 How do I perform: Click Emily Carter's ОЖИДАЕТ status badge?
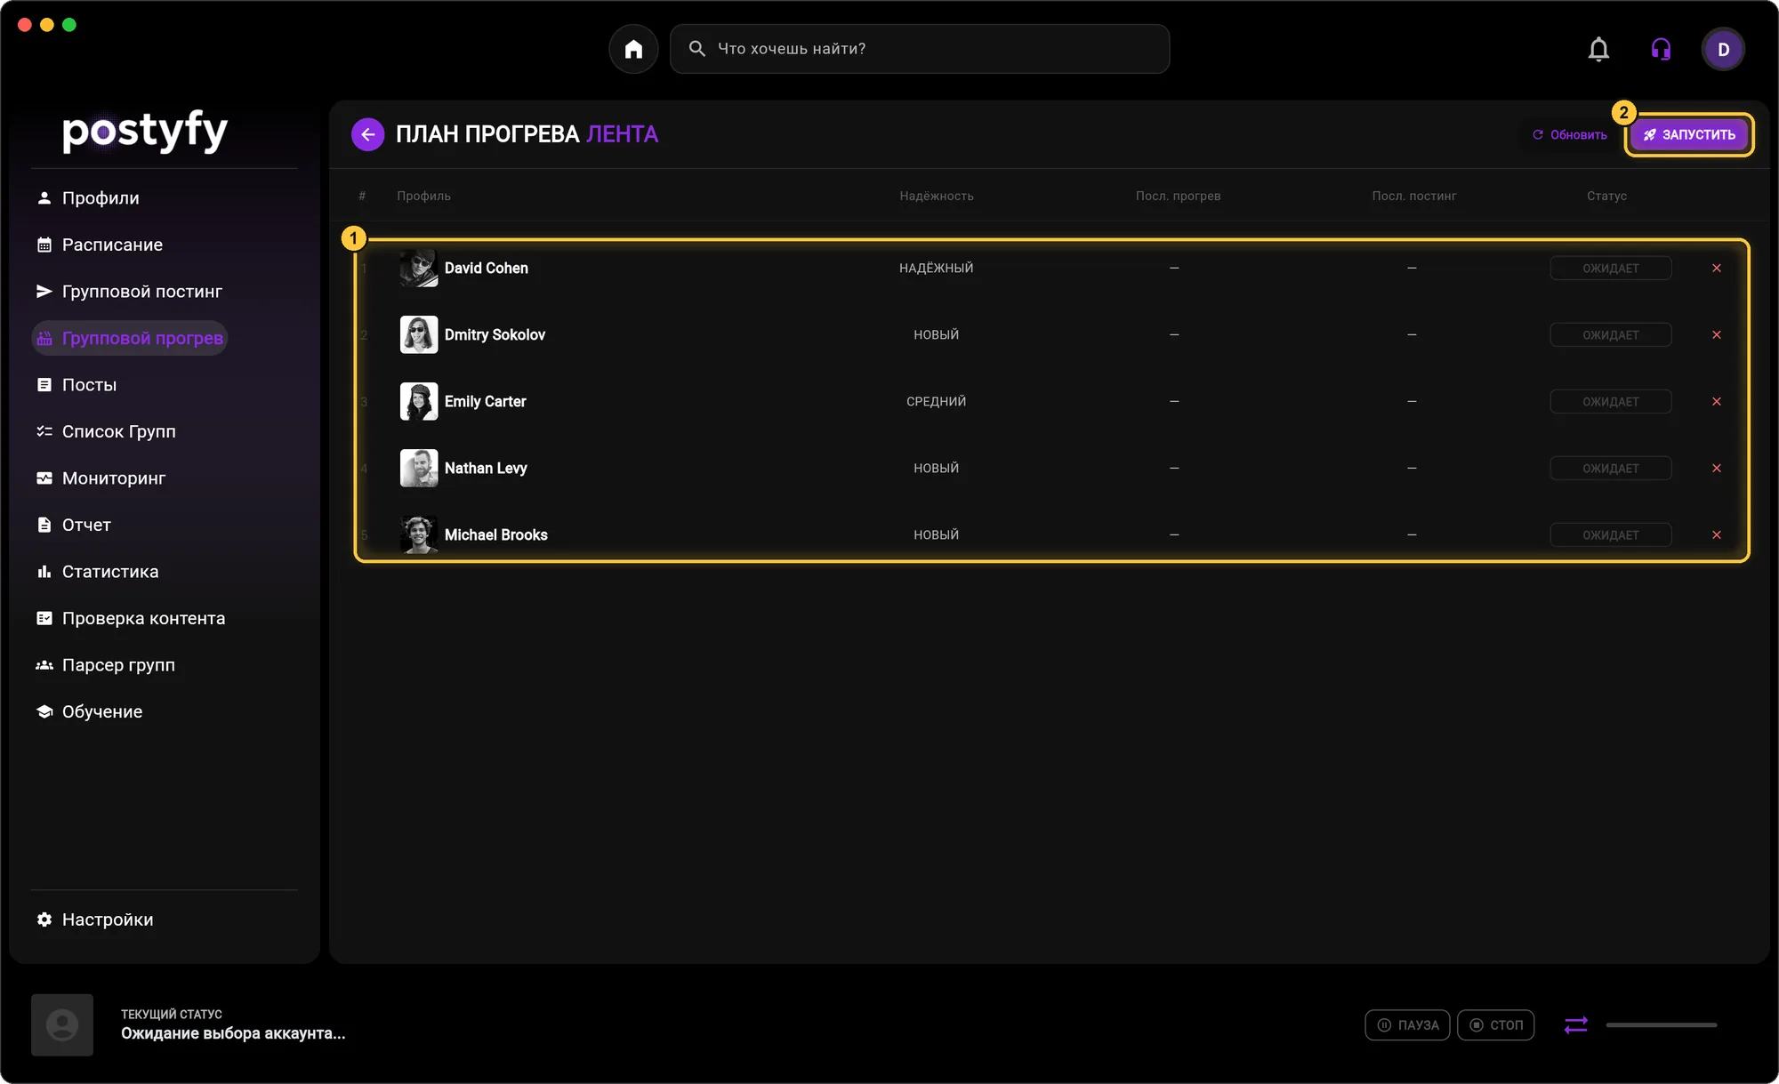coord(1610,401)
